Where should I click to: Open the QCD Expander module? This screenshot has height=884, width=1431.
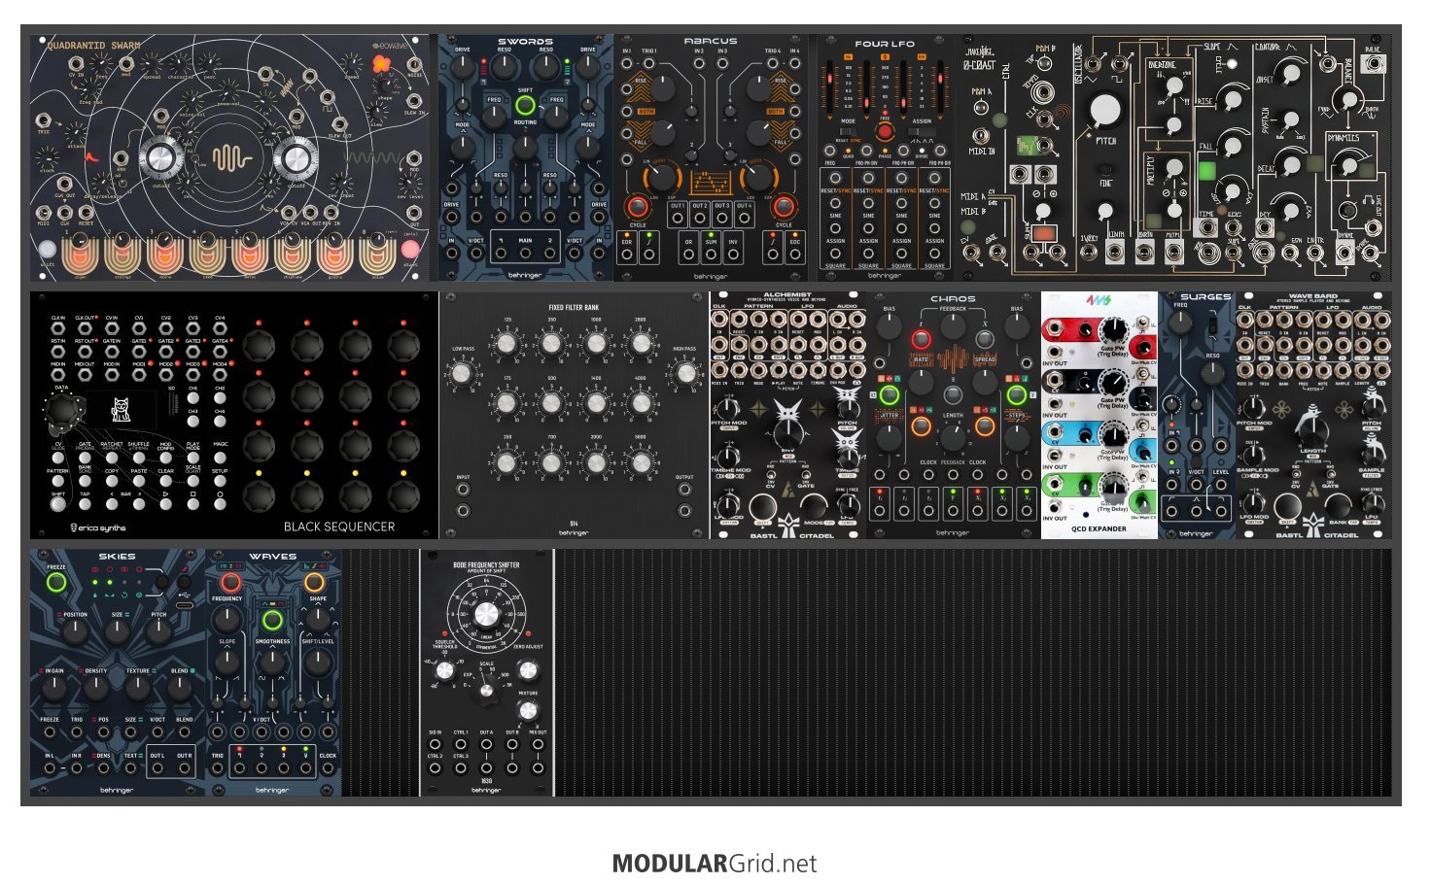click(x=1099, y=416)
